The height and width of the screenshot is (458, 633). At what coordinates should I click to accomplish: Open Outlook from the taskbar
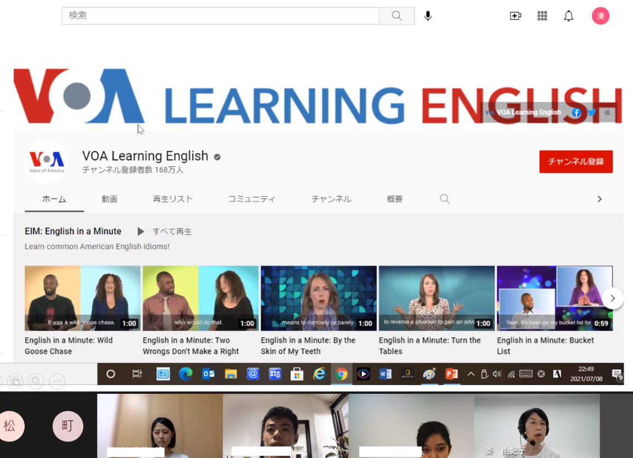(208, 374)
